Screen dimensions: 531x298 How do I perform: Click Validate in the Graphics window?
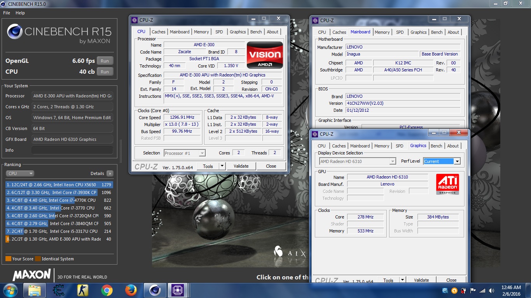coord(421,280)
